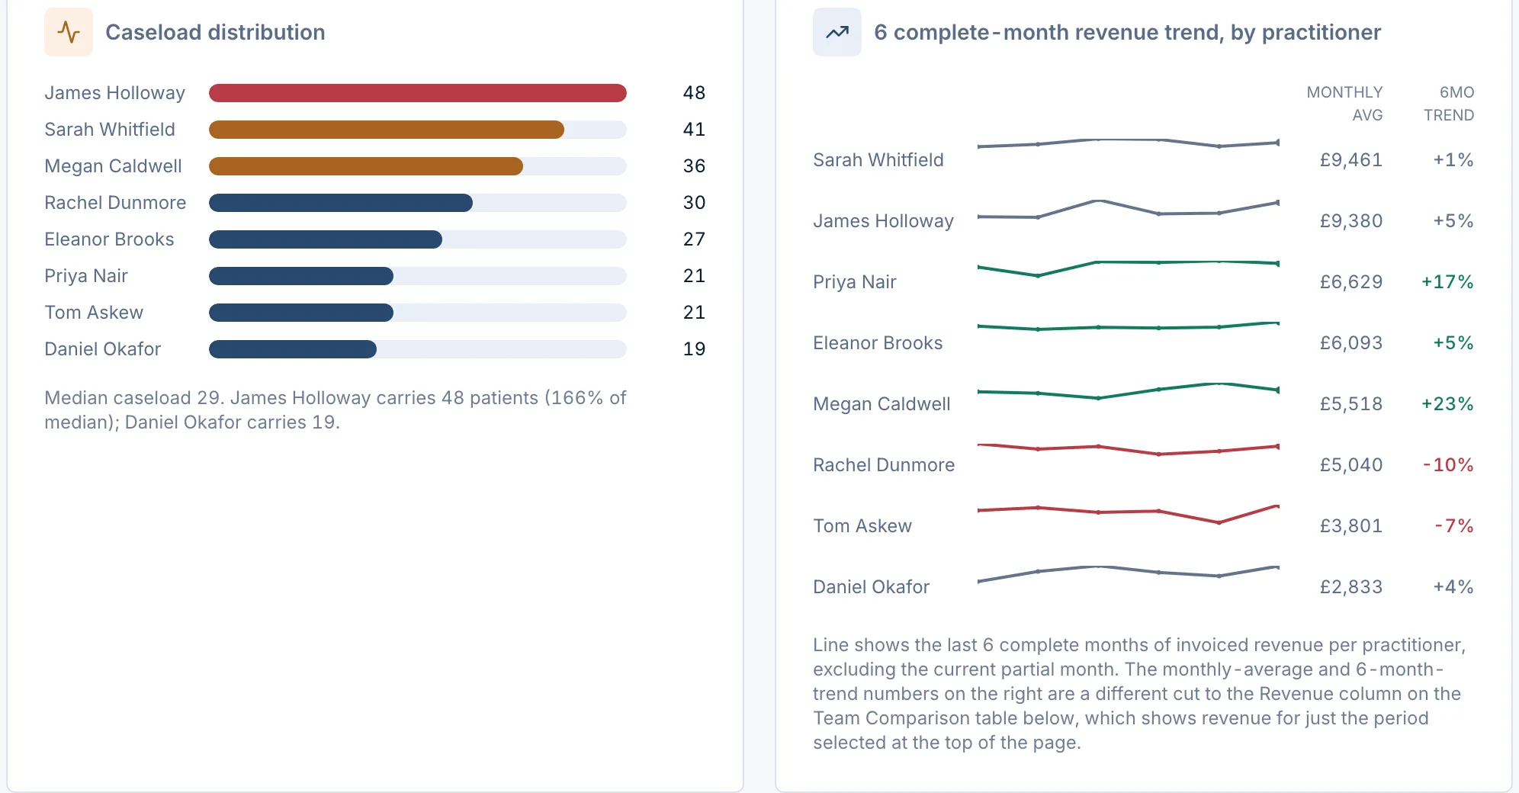Screen dimensions: 1519x793
Task: Select Megan Caldwell's caseload bar
Action: tap(366, 166)
